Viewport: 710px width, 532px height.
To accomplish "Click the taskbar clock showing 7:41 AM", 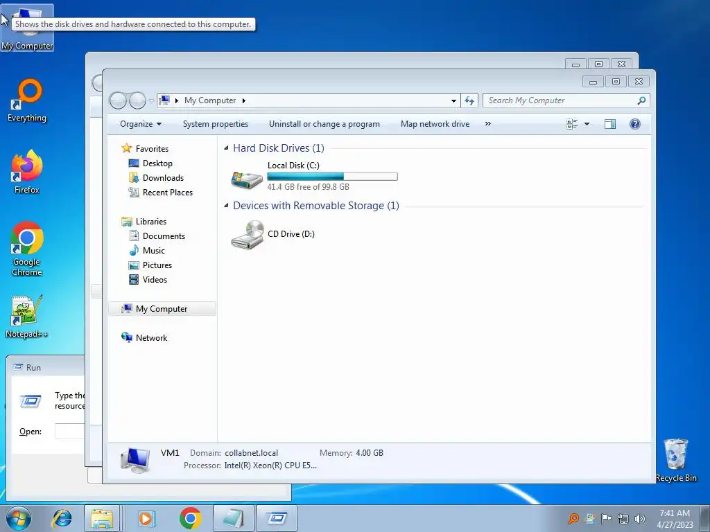I will pos(675,518).
